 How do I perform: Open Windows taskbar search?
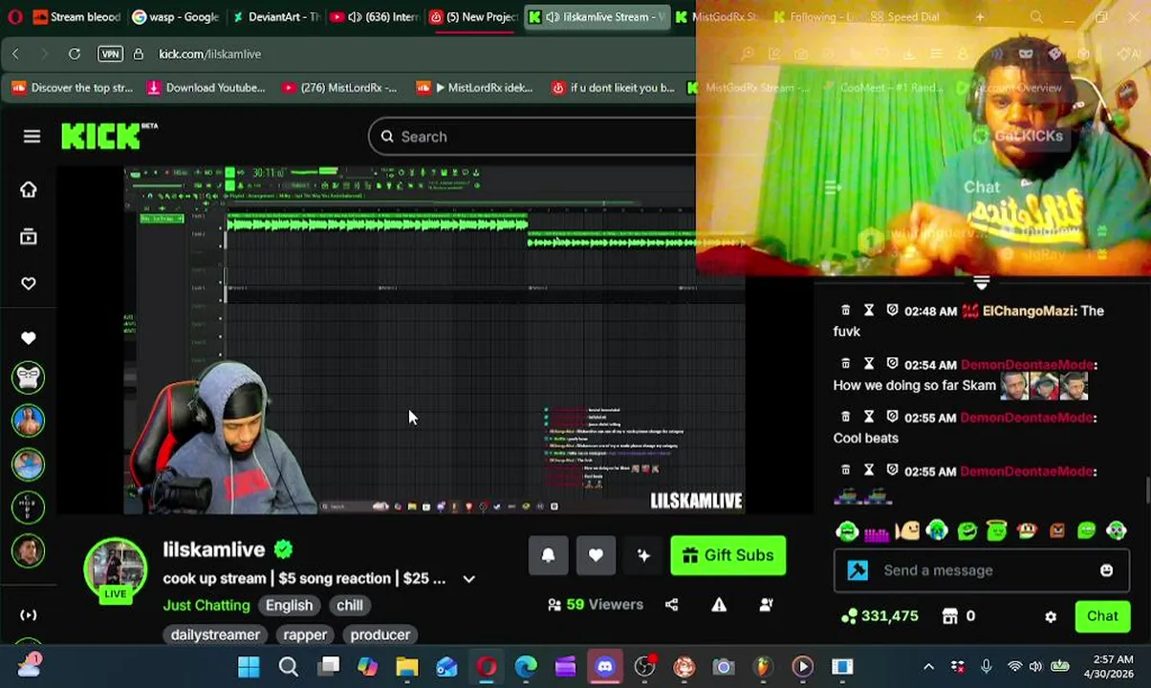coord(288,667)
